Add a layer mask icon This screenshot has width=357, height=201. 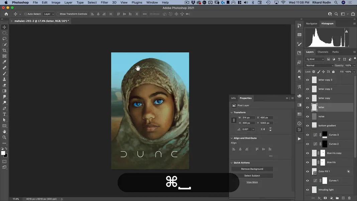(325, 198)
